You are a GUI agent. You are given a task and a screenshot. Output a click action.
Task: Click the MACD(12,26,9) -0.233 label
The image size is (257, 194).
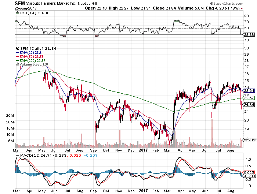pyautogui.click(x=43, y=156)
